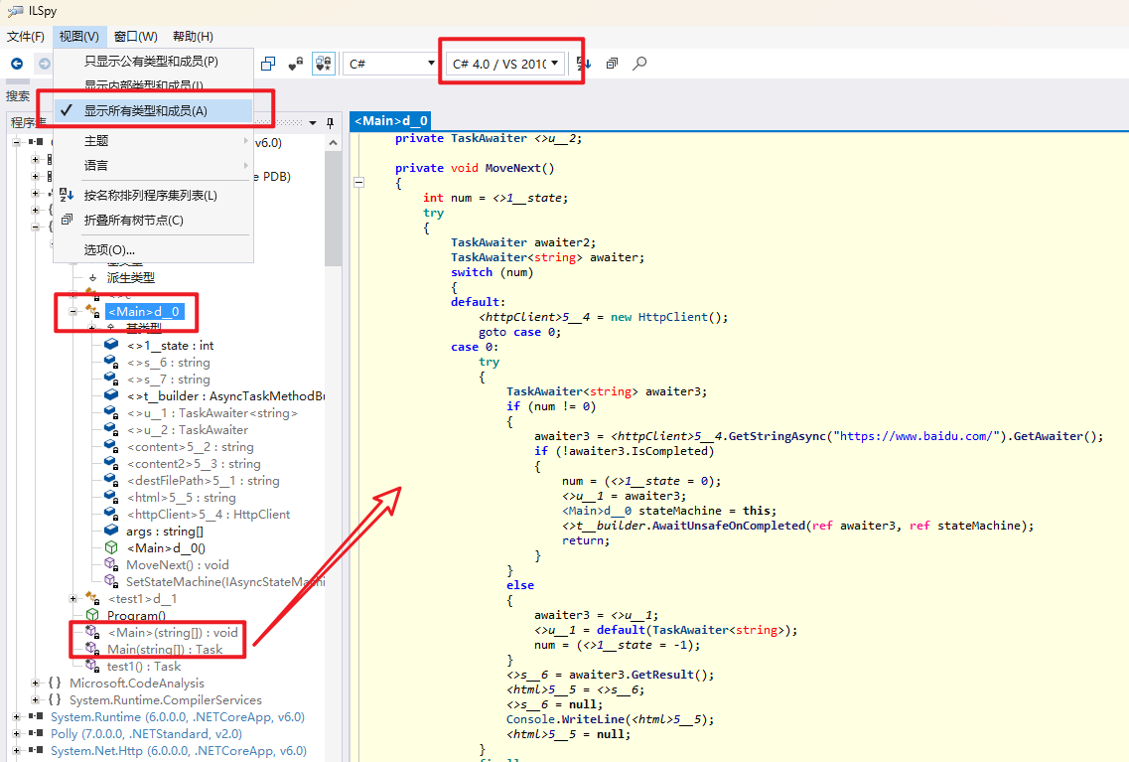Select 只显示公有类型和成员(P) menu option
This screenshot has width=1129, height=762.
click(x=153, y=62)
